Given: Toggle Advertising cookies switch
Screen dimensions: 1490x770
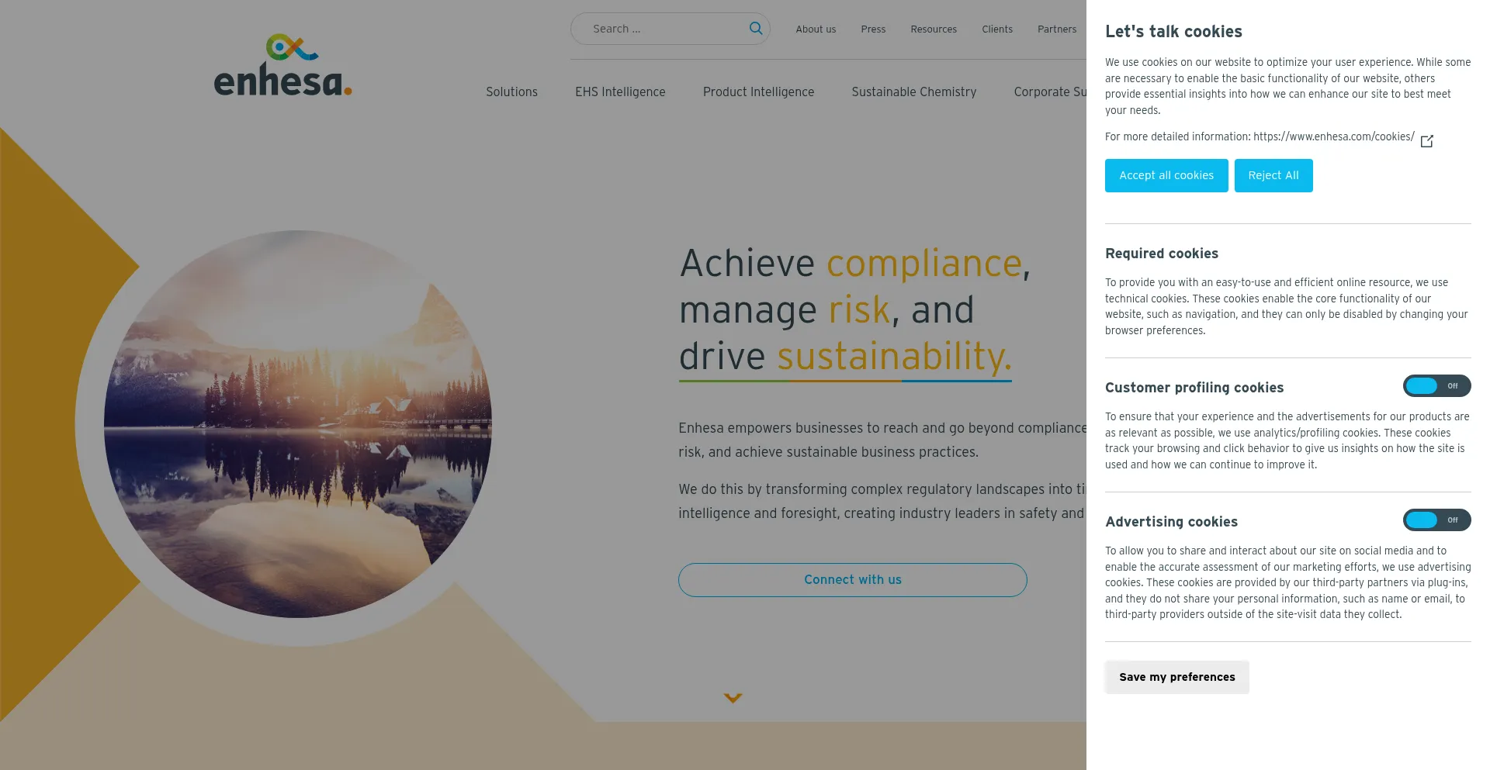Looking at the screenshot, I should pos(1436,520).
